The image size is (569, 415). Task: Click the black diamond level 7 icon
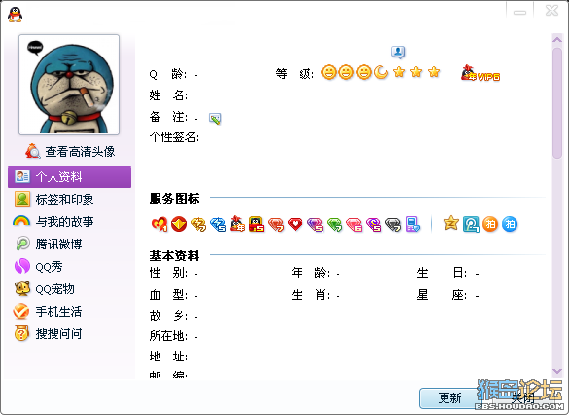click(393, 224)
